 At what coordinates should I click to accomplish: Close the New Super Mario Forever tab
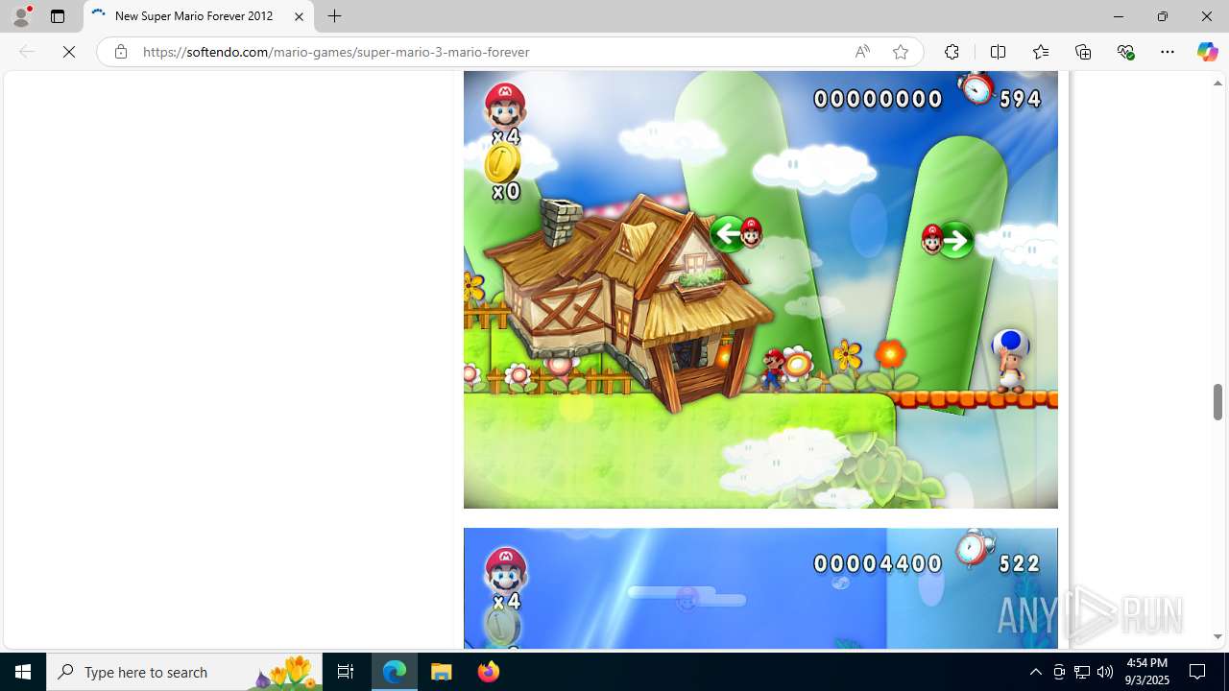point(299,16)
